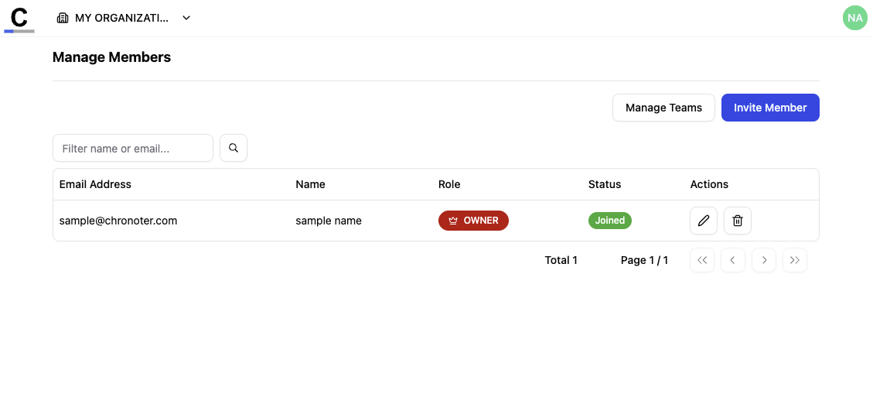Focus the filter name or email field

pyautogui.click(x=133, y=148)
